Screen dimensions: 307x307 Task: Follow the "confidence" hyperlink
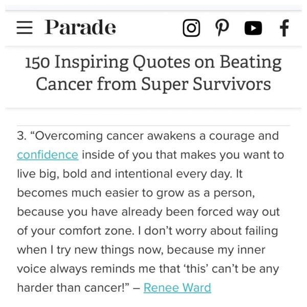pyautogui.click(x=48, y=155)
